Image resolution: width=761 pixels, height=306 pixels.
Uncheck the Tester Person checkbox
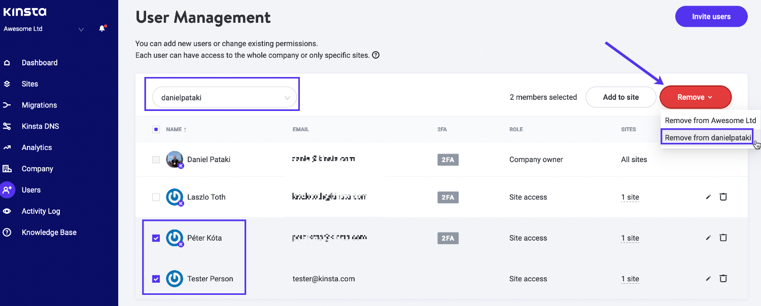click(156, 279)
